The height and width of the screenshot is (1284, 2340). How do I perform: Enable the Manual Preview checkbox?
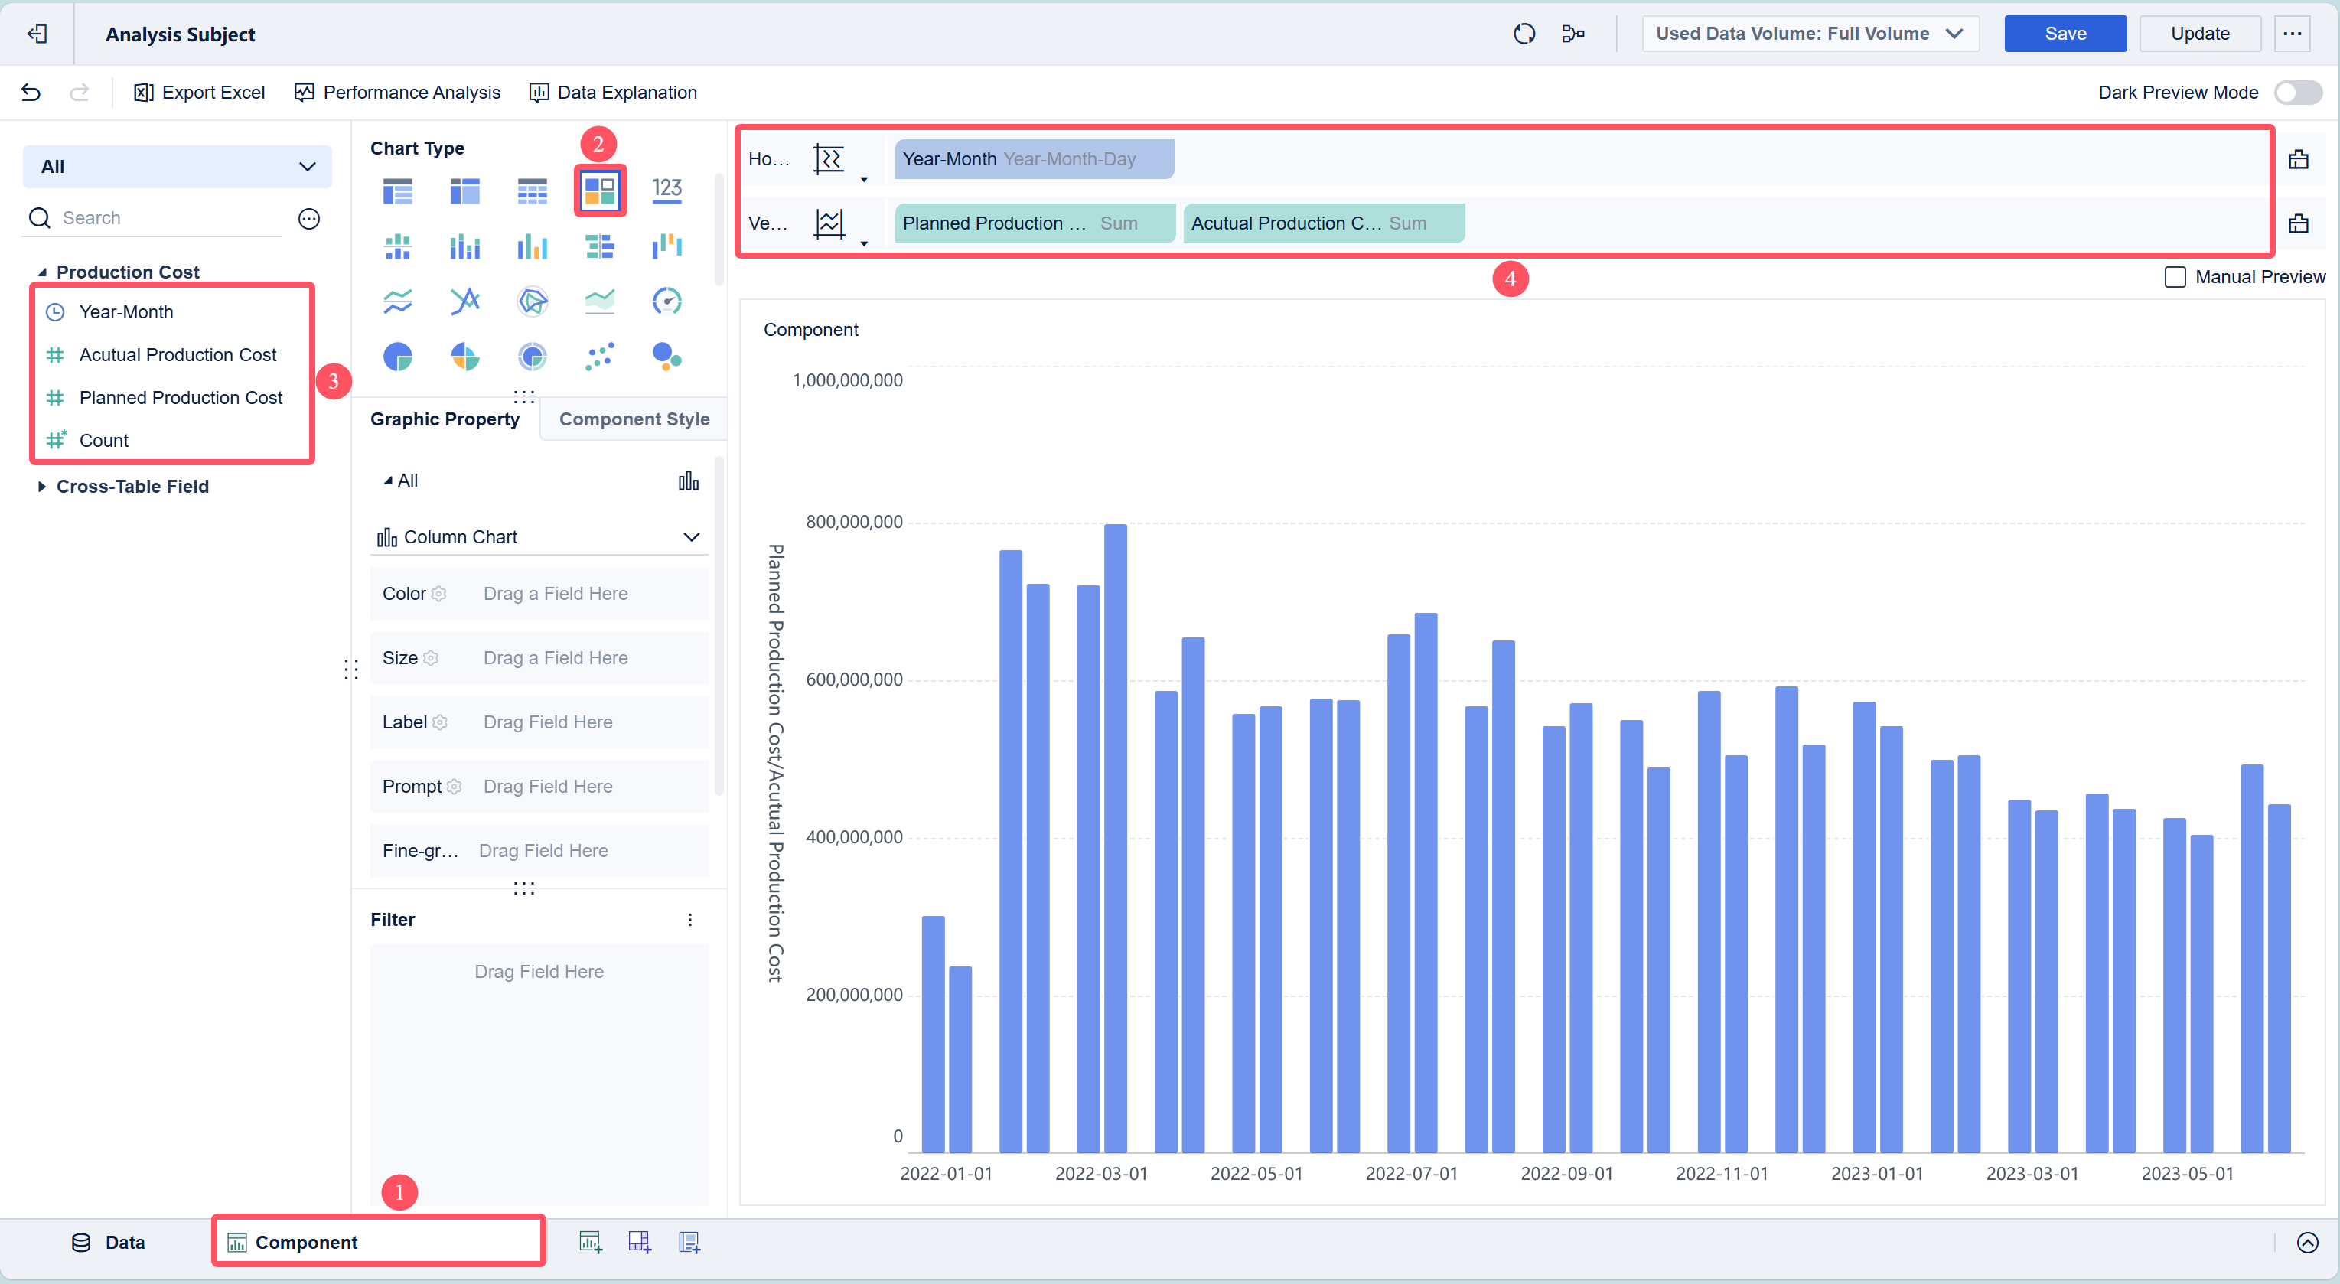click(x=2175, y=277)
